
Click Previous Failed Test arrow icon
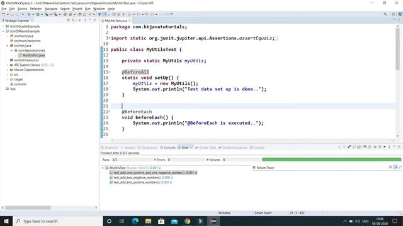pyautogui.click(x=344, y=147)
